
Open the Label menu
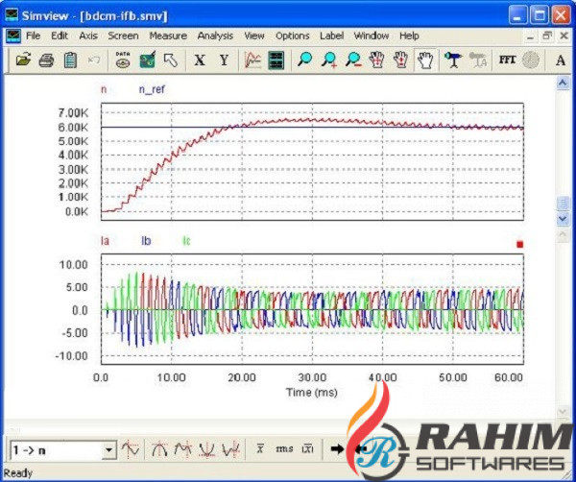pyautogui.click(x=332, y=36)
